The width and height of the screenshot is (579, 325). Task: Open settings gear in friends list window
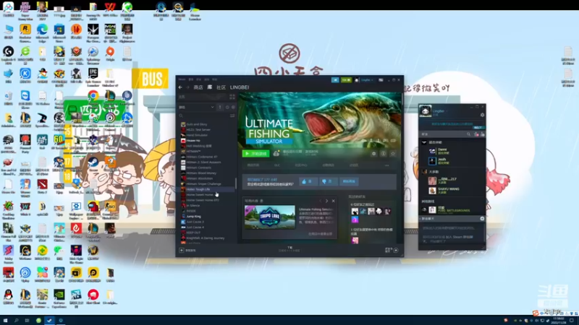(x=482, y=115)
